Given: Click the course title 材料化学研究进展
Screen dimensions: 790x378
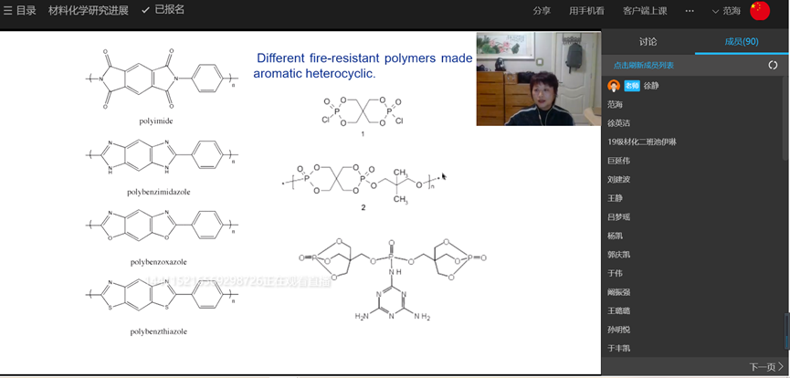Looking at the screenshot, I should pos(88,11).
